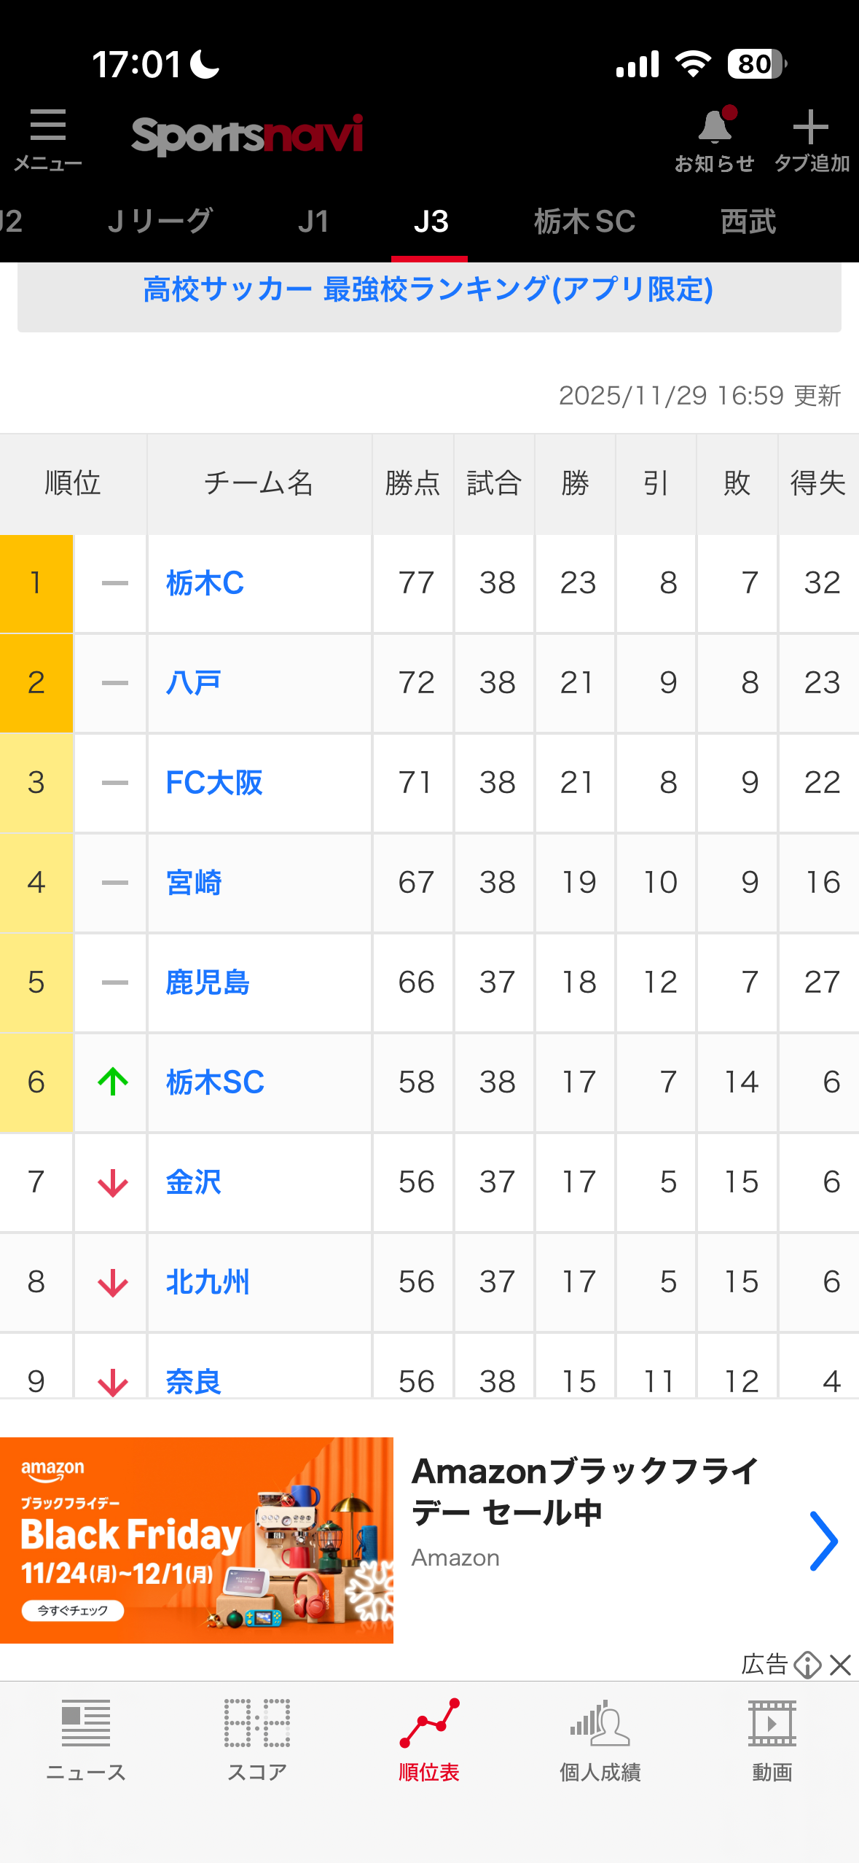Expand the Amazon ad chevron arrow
859x1863 pixels.
pos(824,1541)
